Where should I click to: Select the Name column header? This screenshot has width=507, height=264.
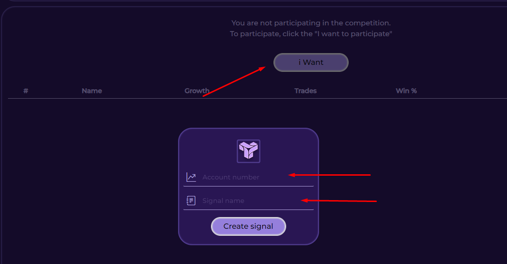(92, 91)
